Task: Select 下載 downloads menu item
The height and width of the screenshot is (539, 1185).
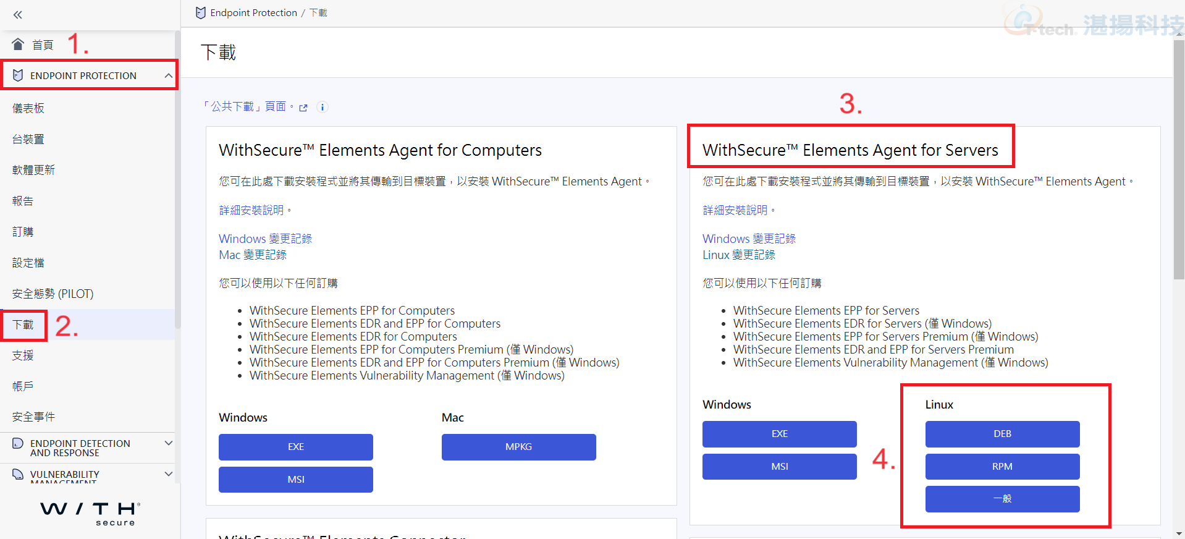Action: click(23, 325)
